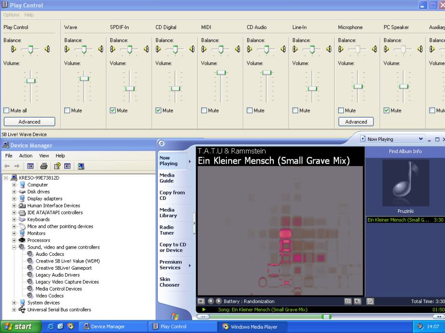445x333 pixels.
Task: Switch to Media Library tab
Action: pos(167,213)
